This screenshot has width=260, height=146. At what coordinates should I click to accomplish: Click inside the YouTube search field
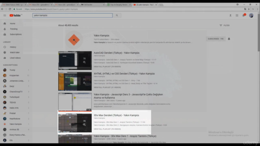72,15
